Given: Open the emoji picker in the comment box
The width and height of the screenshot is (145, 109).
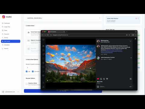Looking at the screenshot, I should pos(98,87).
